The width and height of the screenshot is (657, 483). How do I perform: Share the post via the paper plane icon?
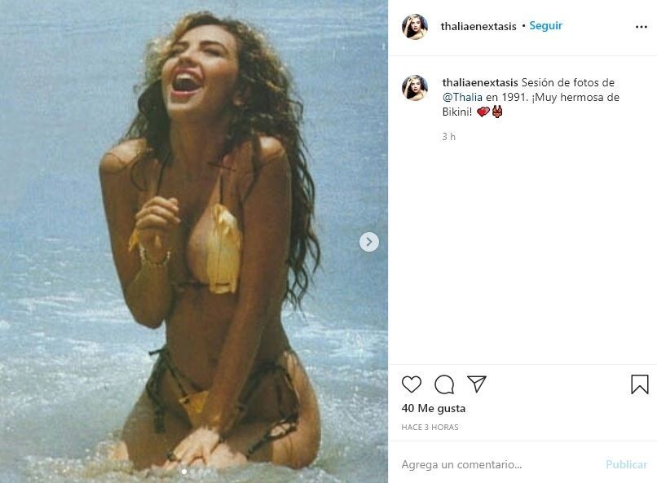(x=477, y=384)
